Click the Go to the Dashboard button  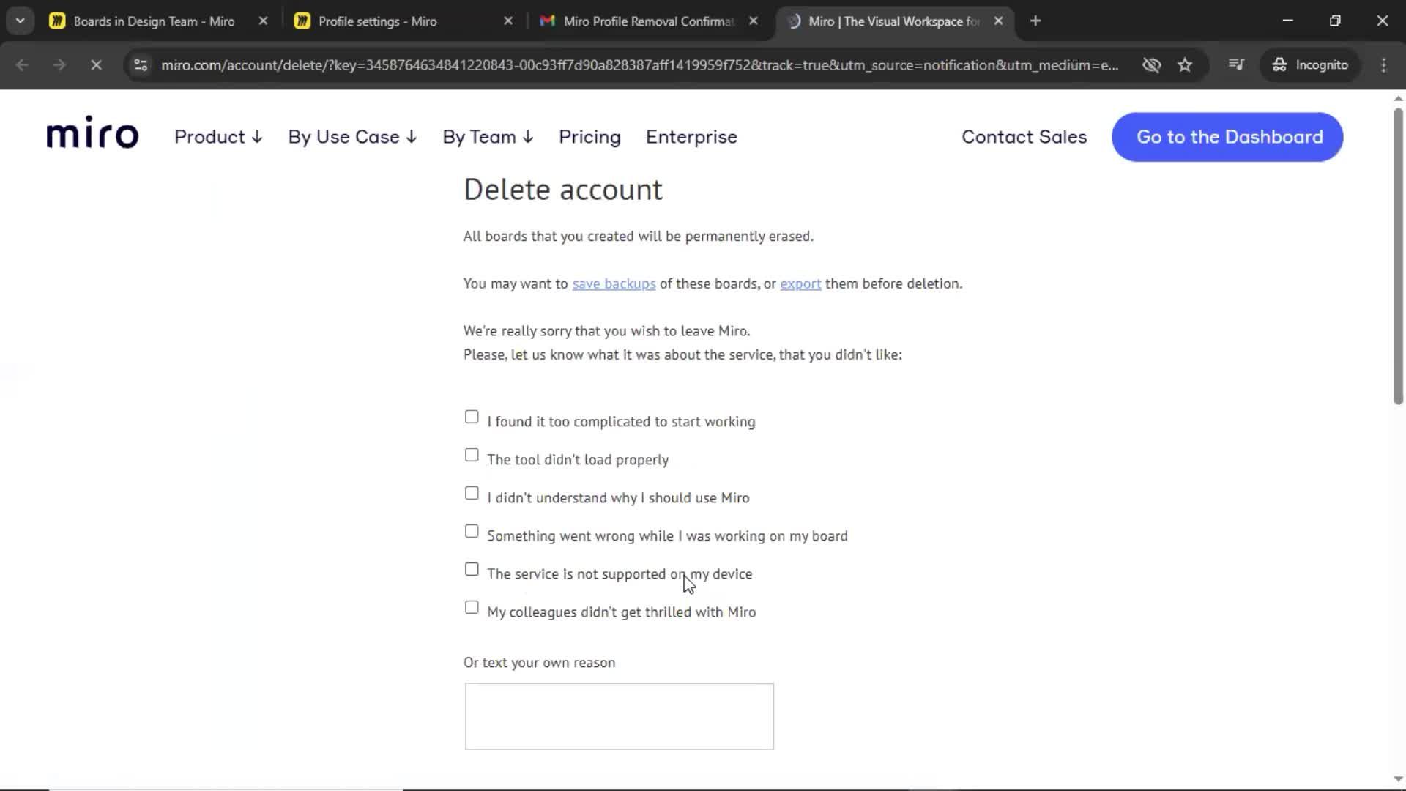click(x=1227, y=137)
